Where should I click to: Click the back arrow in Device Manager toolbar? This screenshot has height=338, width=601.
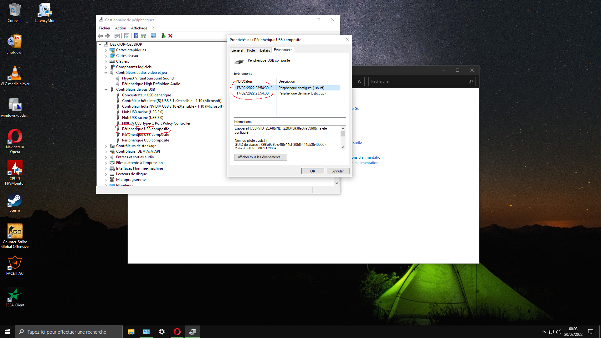(100, 36)
